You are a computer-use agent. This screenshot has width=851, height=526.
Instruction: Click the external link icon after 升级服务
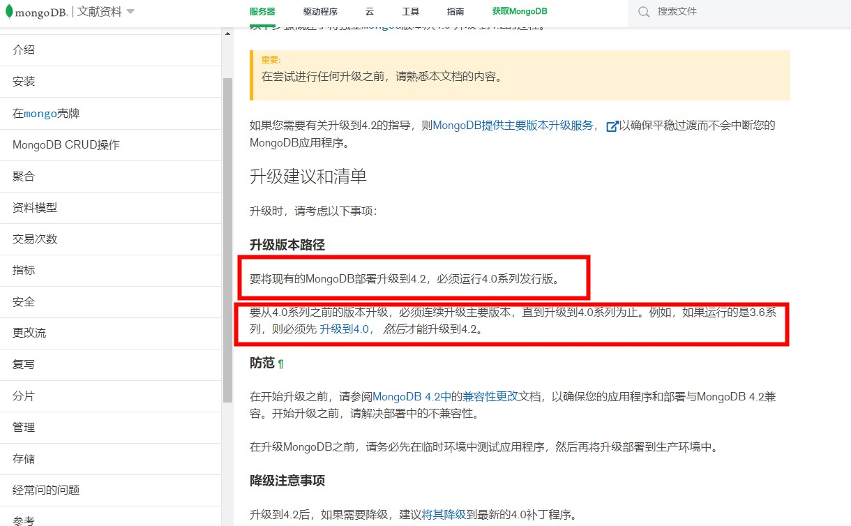point(612,126)
